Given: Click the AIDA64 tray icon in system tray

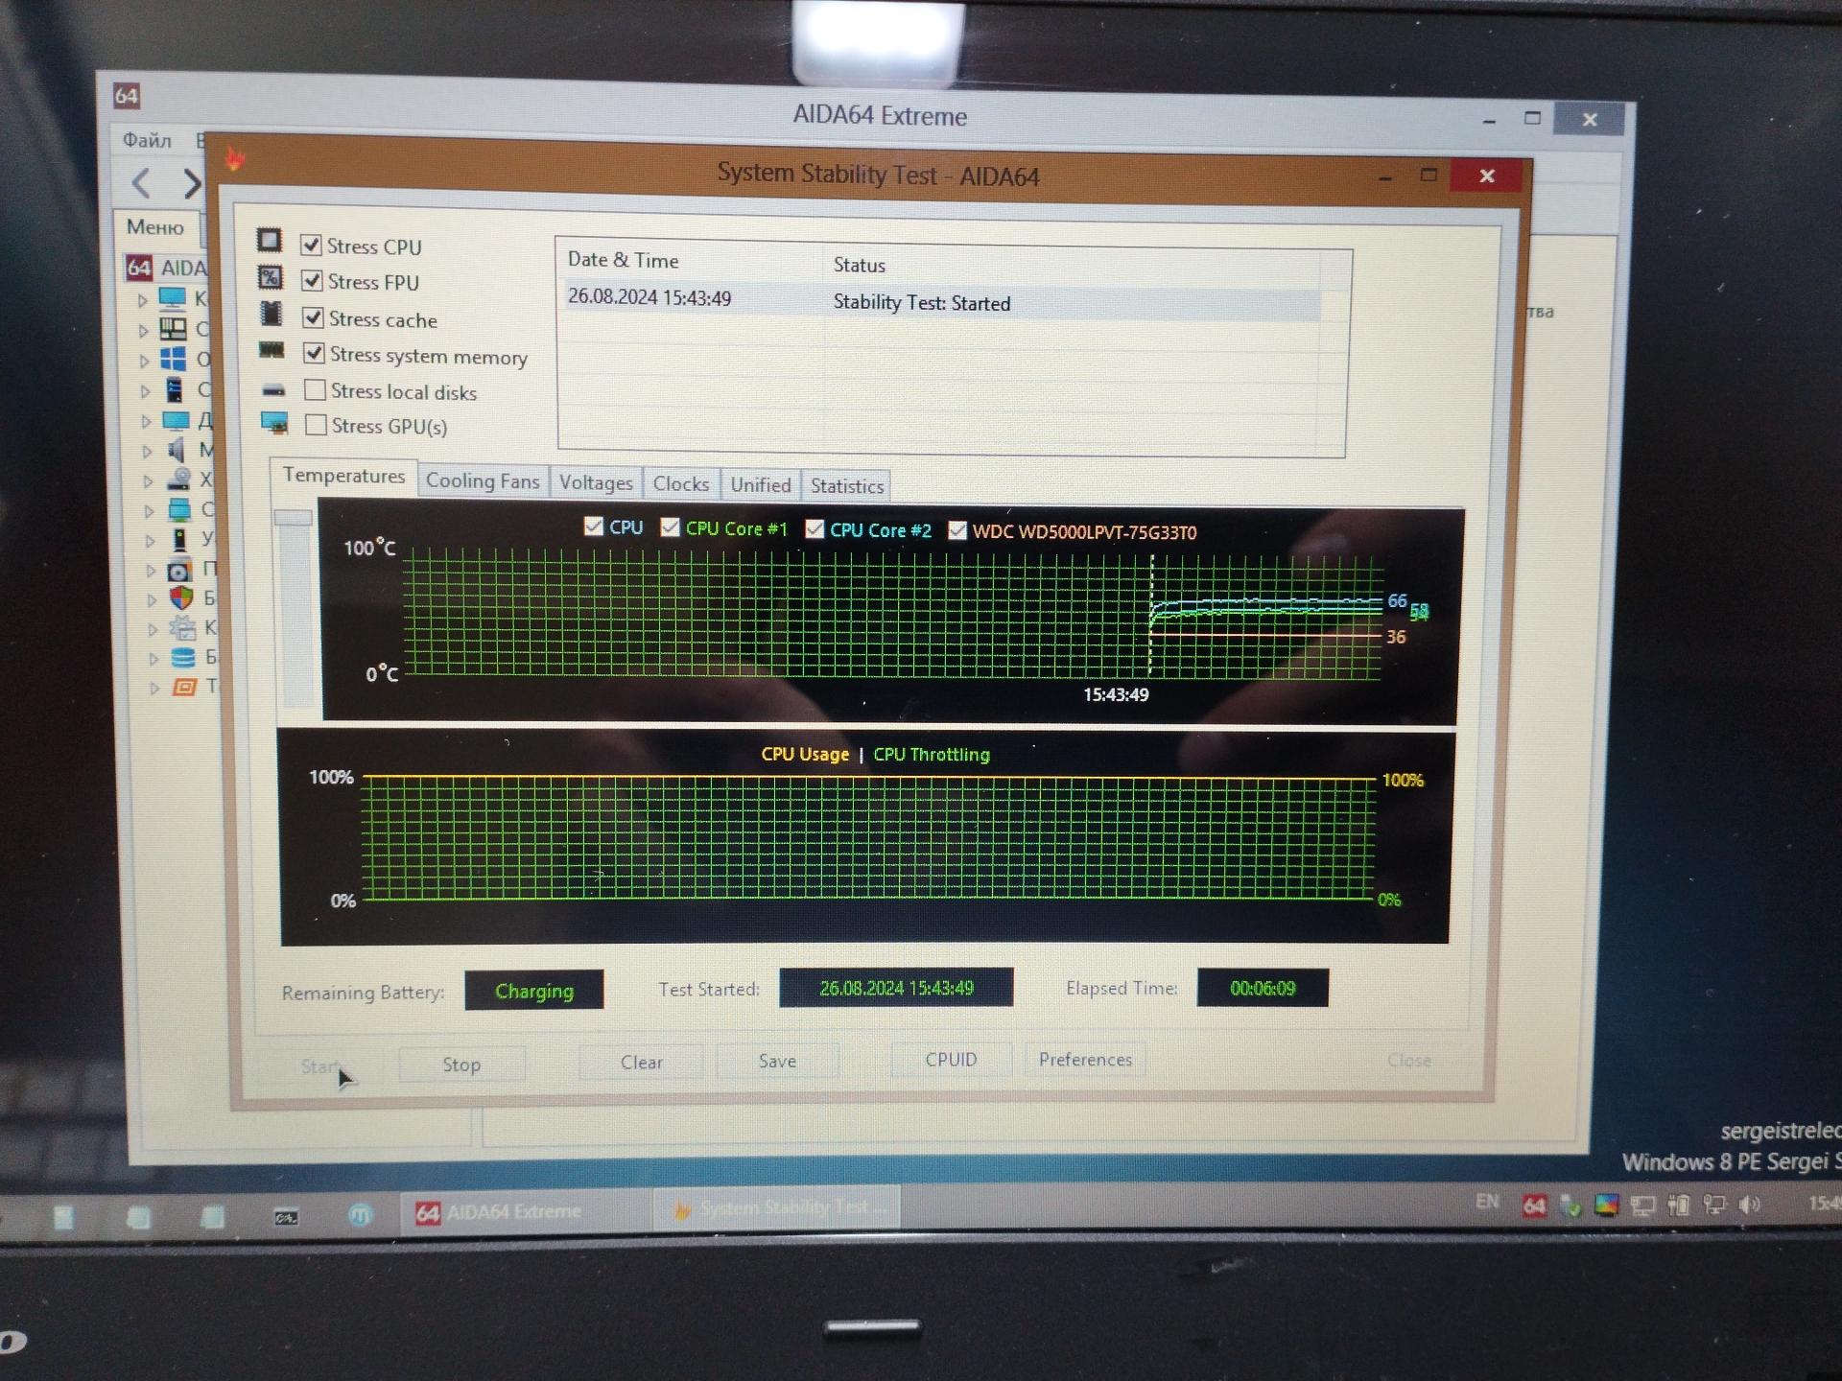Looking at the screenshot, I should 1535,1205.
